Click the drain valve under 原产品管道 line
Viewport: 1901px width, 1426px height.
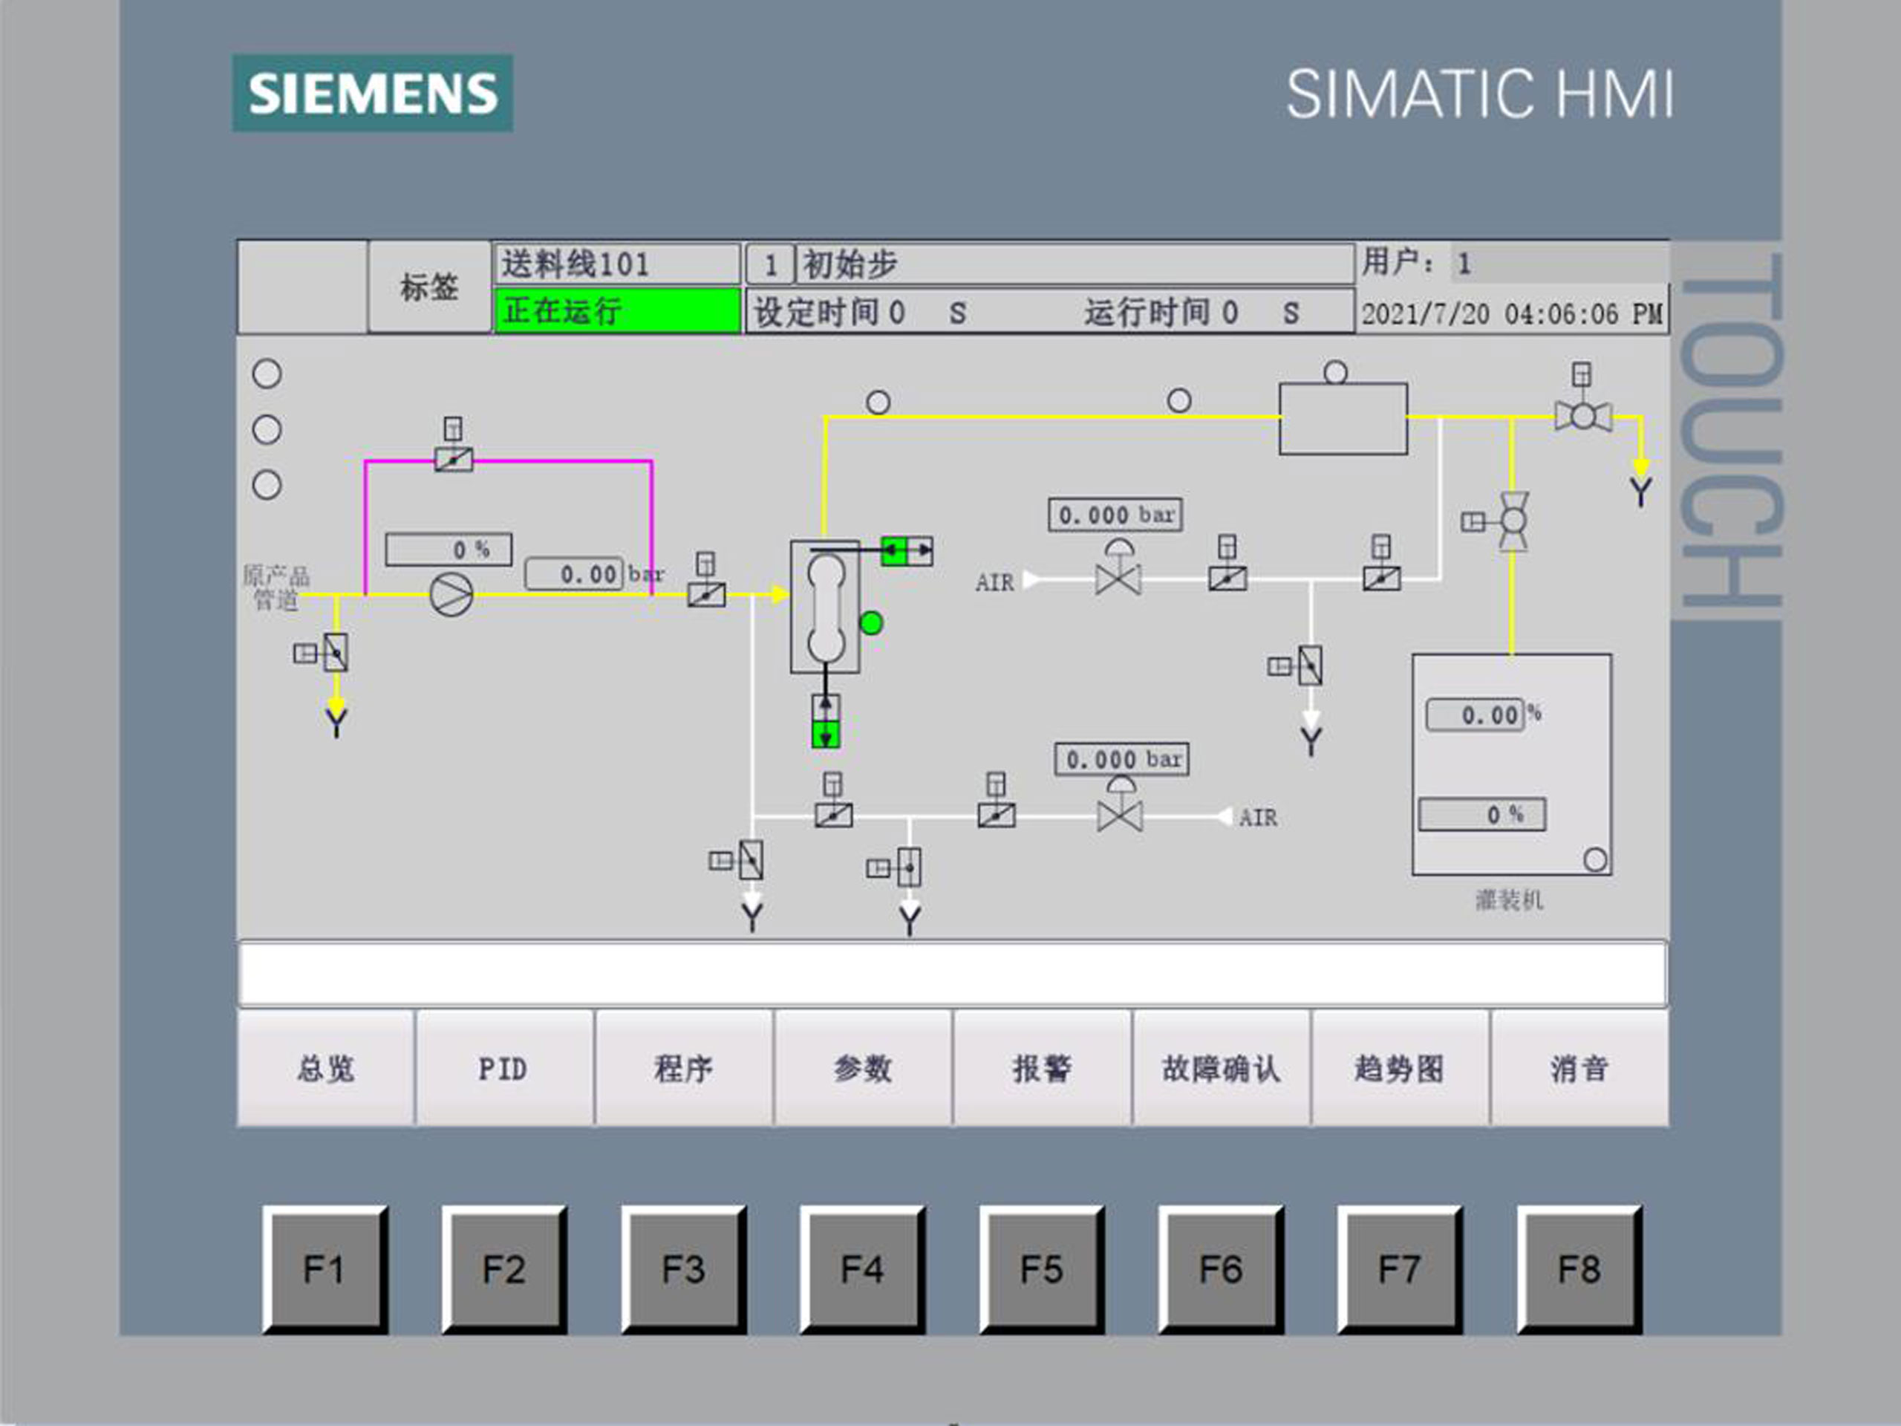click(x=335, y=654)
